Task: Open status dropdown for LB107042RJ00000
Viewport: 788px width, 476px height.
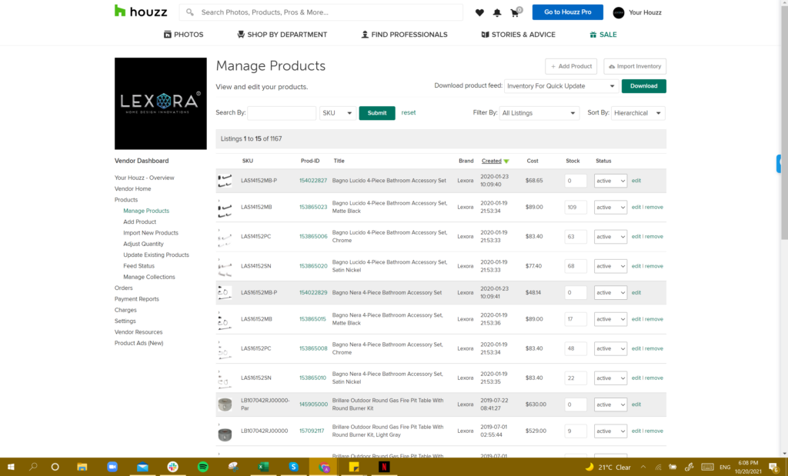Action: point(610,431)
